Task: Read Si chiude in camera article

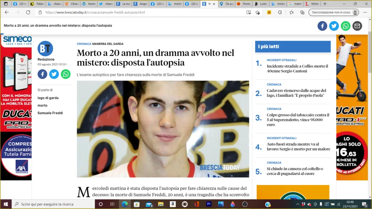Action: click(295, 171)
